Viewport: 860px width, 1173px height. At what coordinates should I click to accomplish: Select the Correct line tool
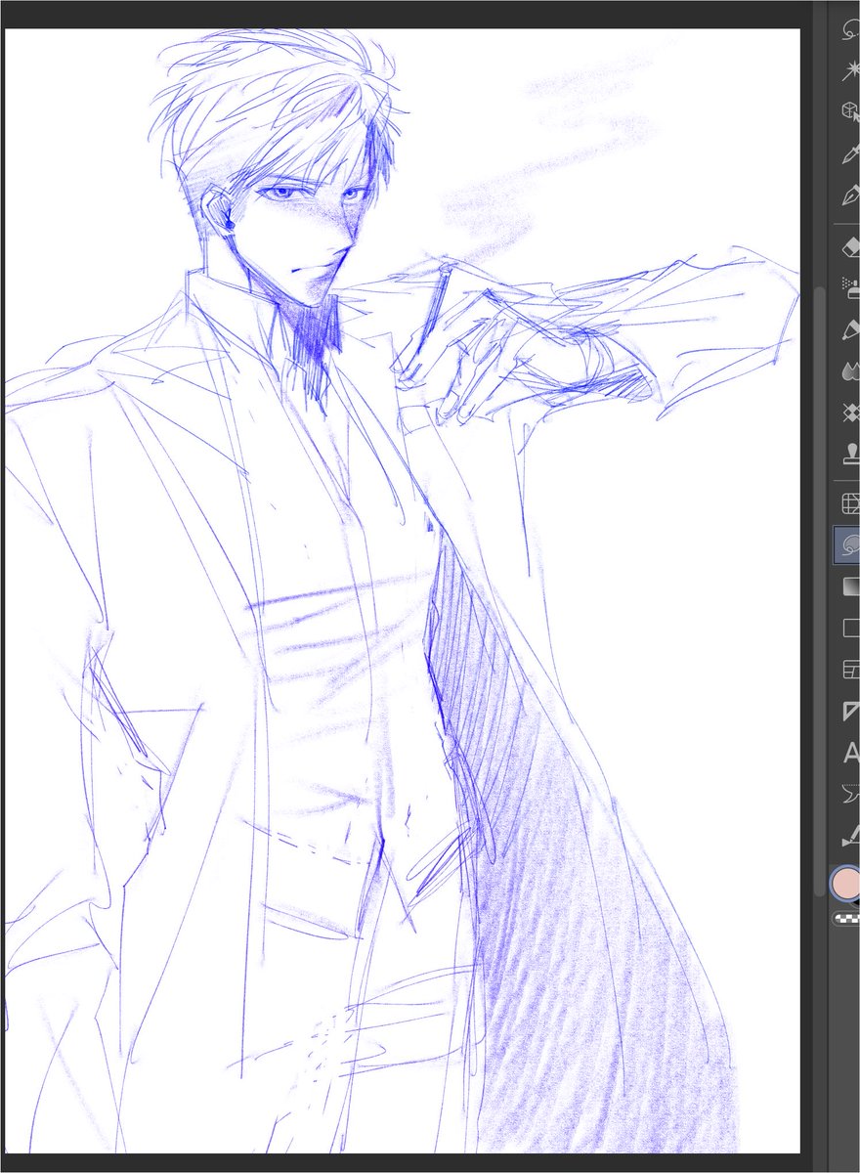(849, 836)
